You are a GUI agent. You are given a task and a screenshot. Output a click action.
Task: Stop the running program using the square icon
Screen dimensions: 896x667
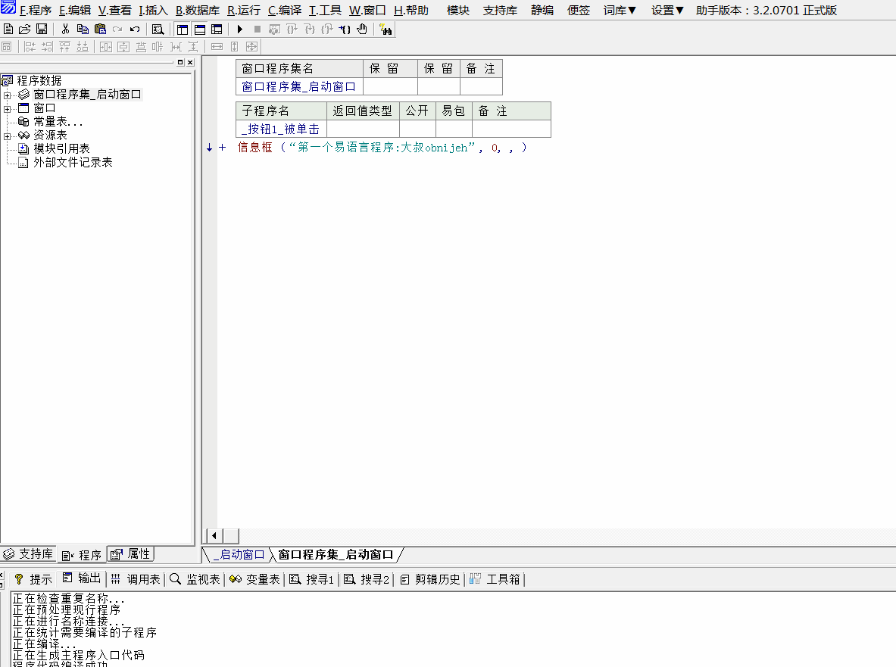click(x=258, y=29)
